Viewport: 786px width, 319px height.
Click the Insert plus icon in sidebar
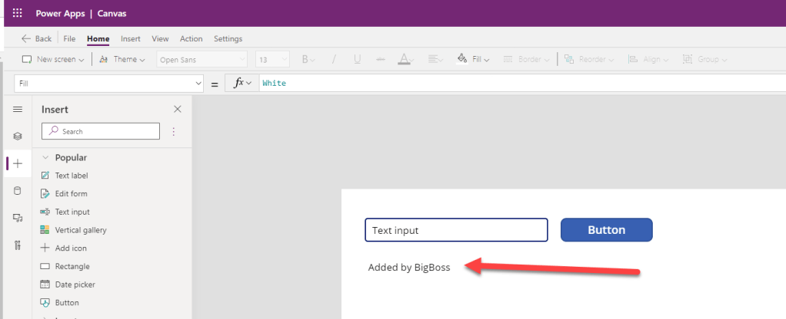(x=18, y=163)
